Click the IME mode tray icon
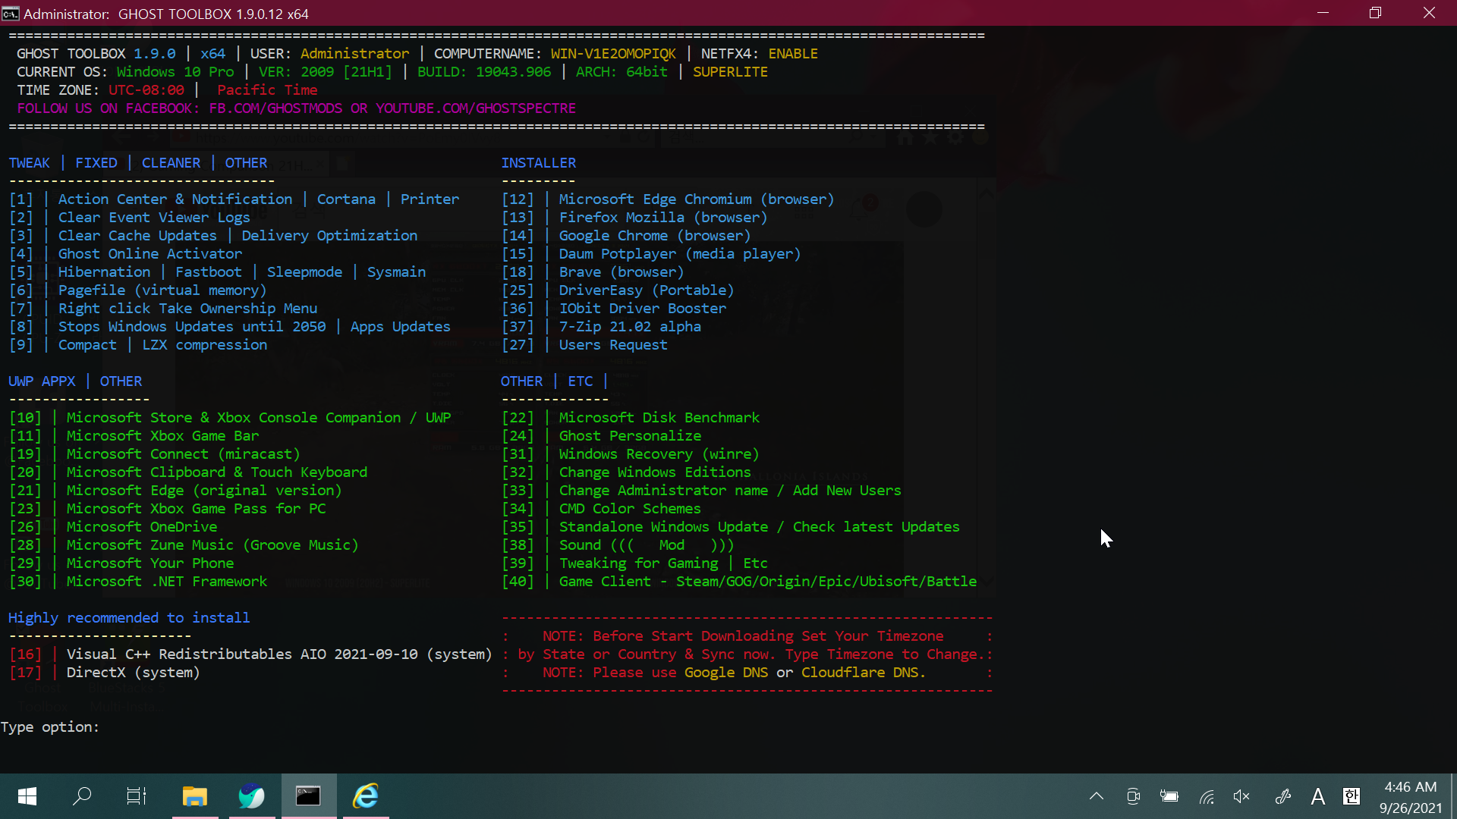Screen dimensions: 1457x819 pyautogui.click(x=1352, y=796)
